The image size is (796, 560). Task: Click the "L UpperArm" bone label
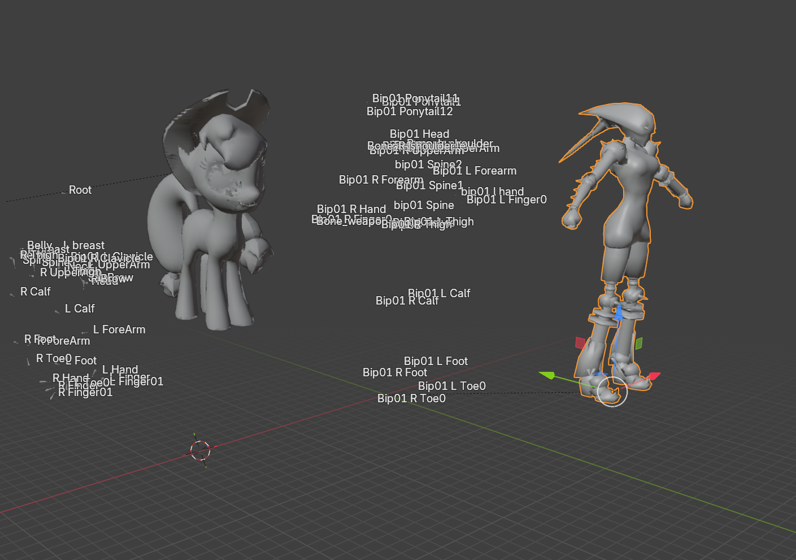pyautogui.click(x=119, y=264)
